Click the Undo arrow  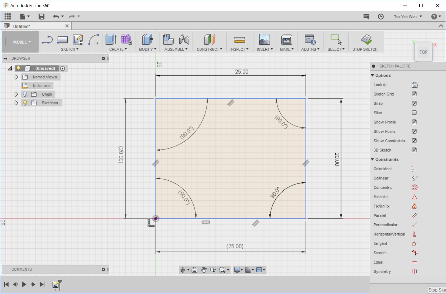pyautogui.click(x=56, y=16)
